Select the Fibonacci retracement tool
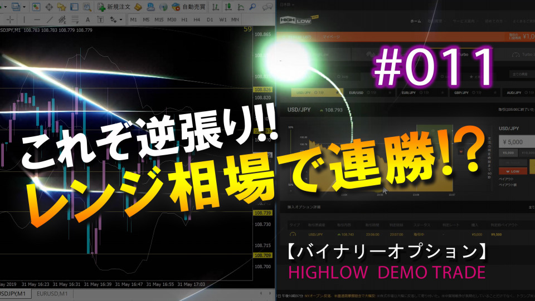This screenshot has height=301, width=535. [75, 19]
